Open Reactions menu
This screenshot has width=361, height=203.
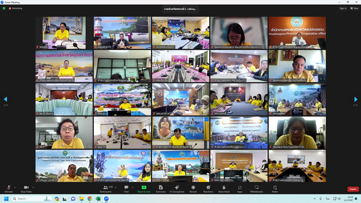point(208,189)
